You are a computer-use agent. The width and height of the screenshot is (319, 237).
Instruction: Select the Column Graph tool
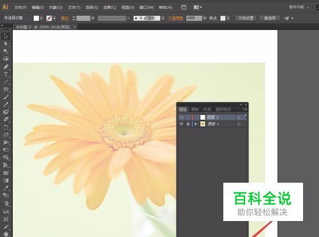(6, 211)
